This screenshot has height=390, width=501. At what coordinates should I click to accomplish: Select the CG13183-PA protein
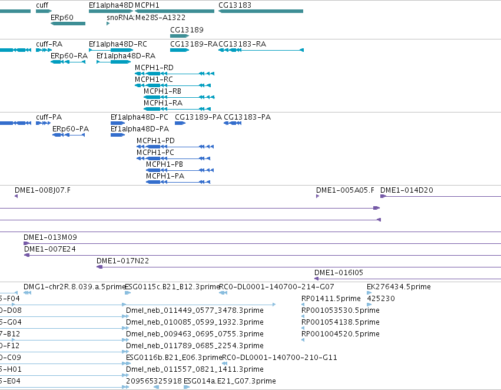233,123
